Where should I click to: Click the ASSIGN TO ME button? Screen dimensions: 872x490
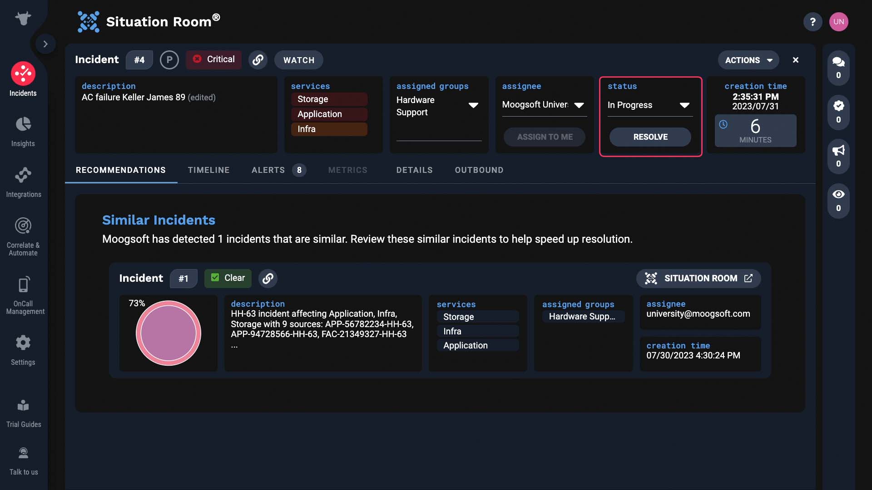(545, 137)
